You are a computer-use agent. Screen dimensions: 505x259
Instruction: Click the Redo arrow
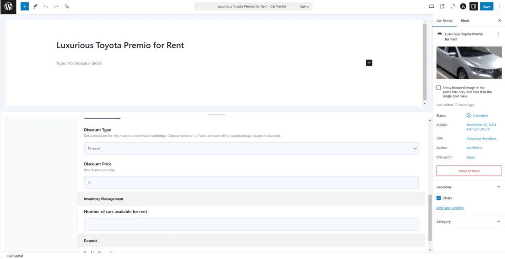(56, 6)
